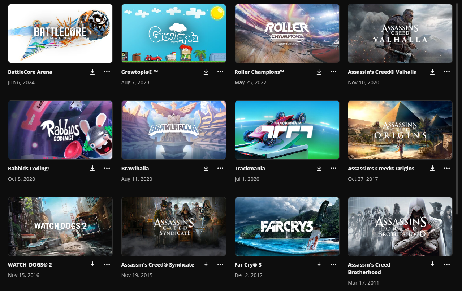Click the 'Trackmania' title text
This screenshot has width=462, height=291.
coord(250,169)
